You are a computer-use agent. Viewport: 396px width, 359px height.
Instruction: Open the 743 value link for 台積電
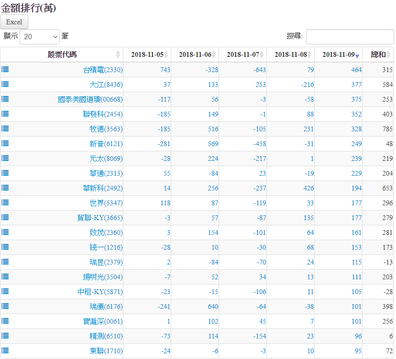(165, 70)
